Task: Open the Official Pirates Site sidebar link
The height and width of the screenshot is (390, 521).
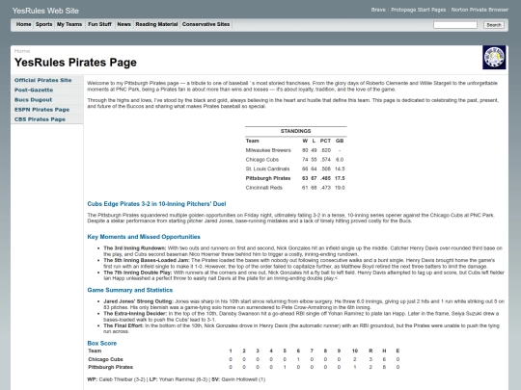Action: tap(42, 80)
